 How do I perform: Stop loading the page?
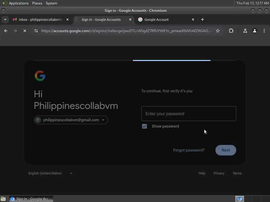click(25, 31)
